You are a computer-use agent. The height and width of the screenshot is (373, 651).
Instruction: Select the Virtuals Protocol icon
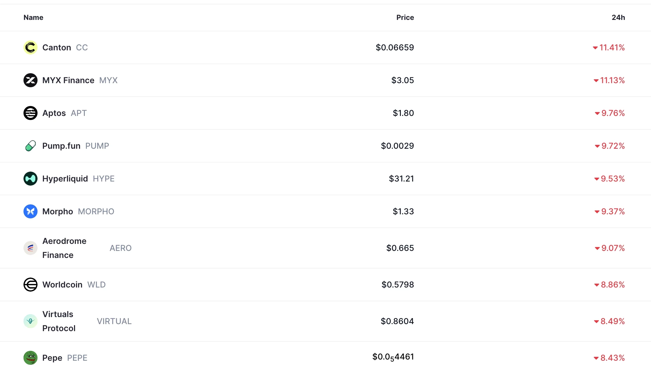coord(30,321)
